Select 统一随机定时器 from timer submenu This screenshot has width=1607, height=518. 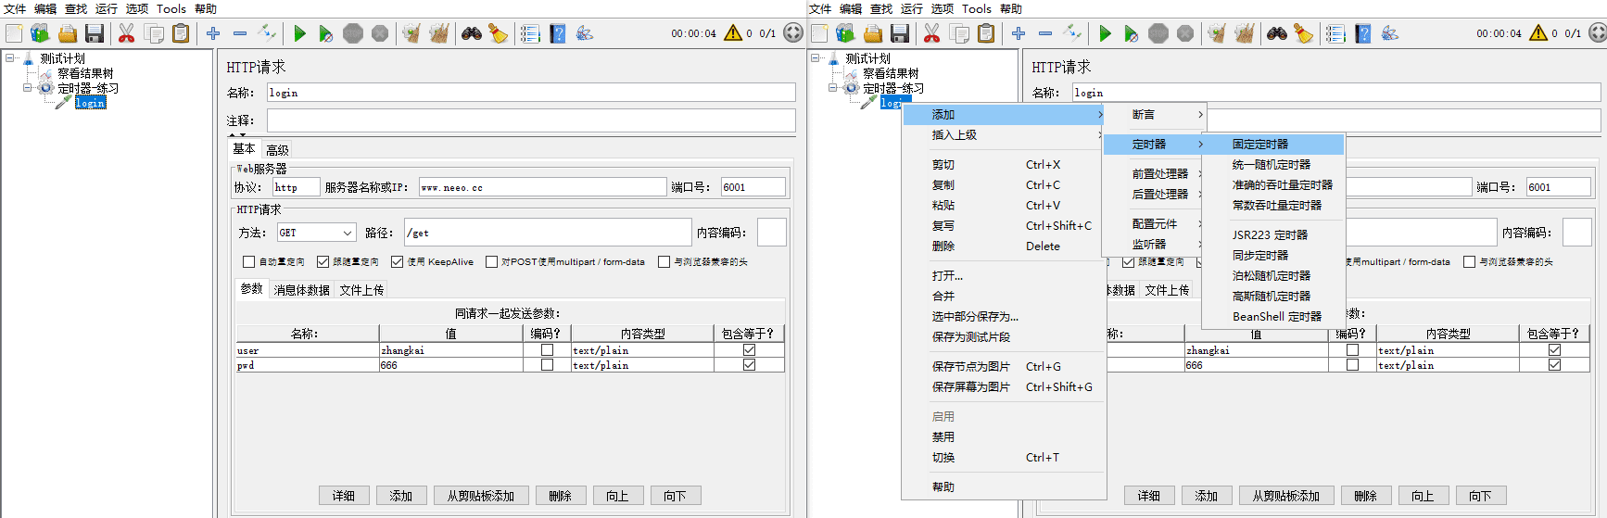(1273, 165)
